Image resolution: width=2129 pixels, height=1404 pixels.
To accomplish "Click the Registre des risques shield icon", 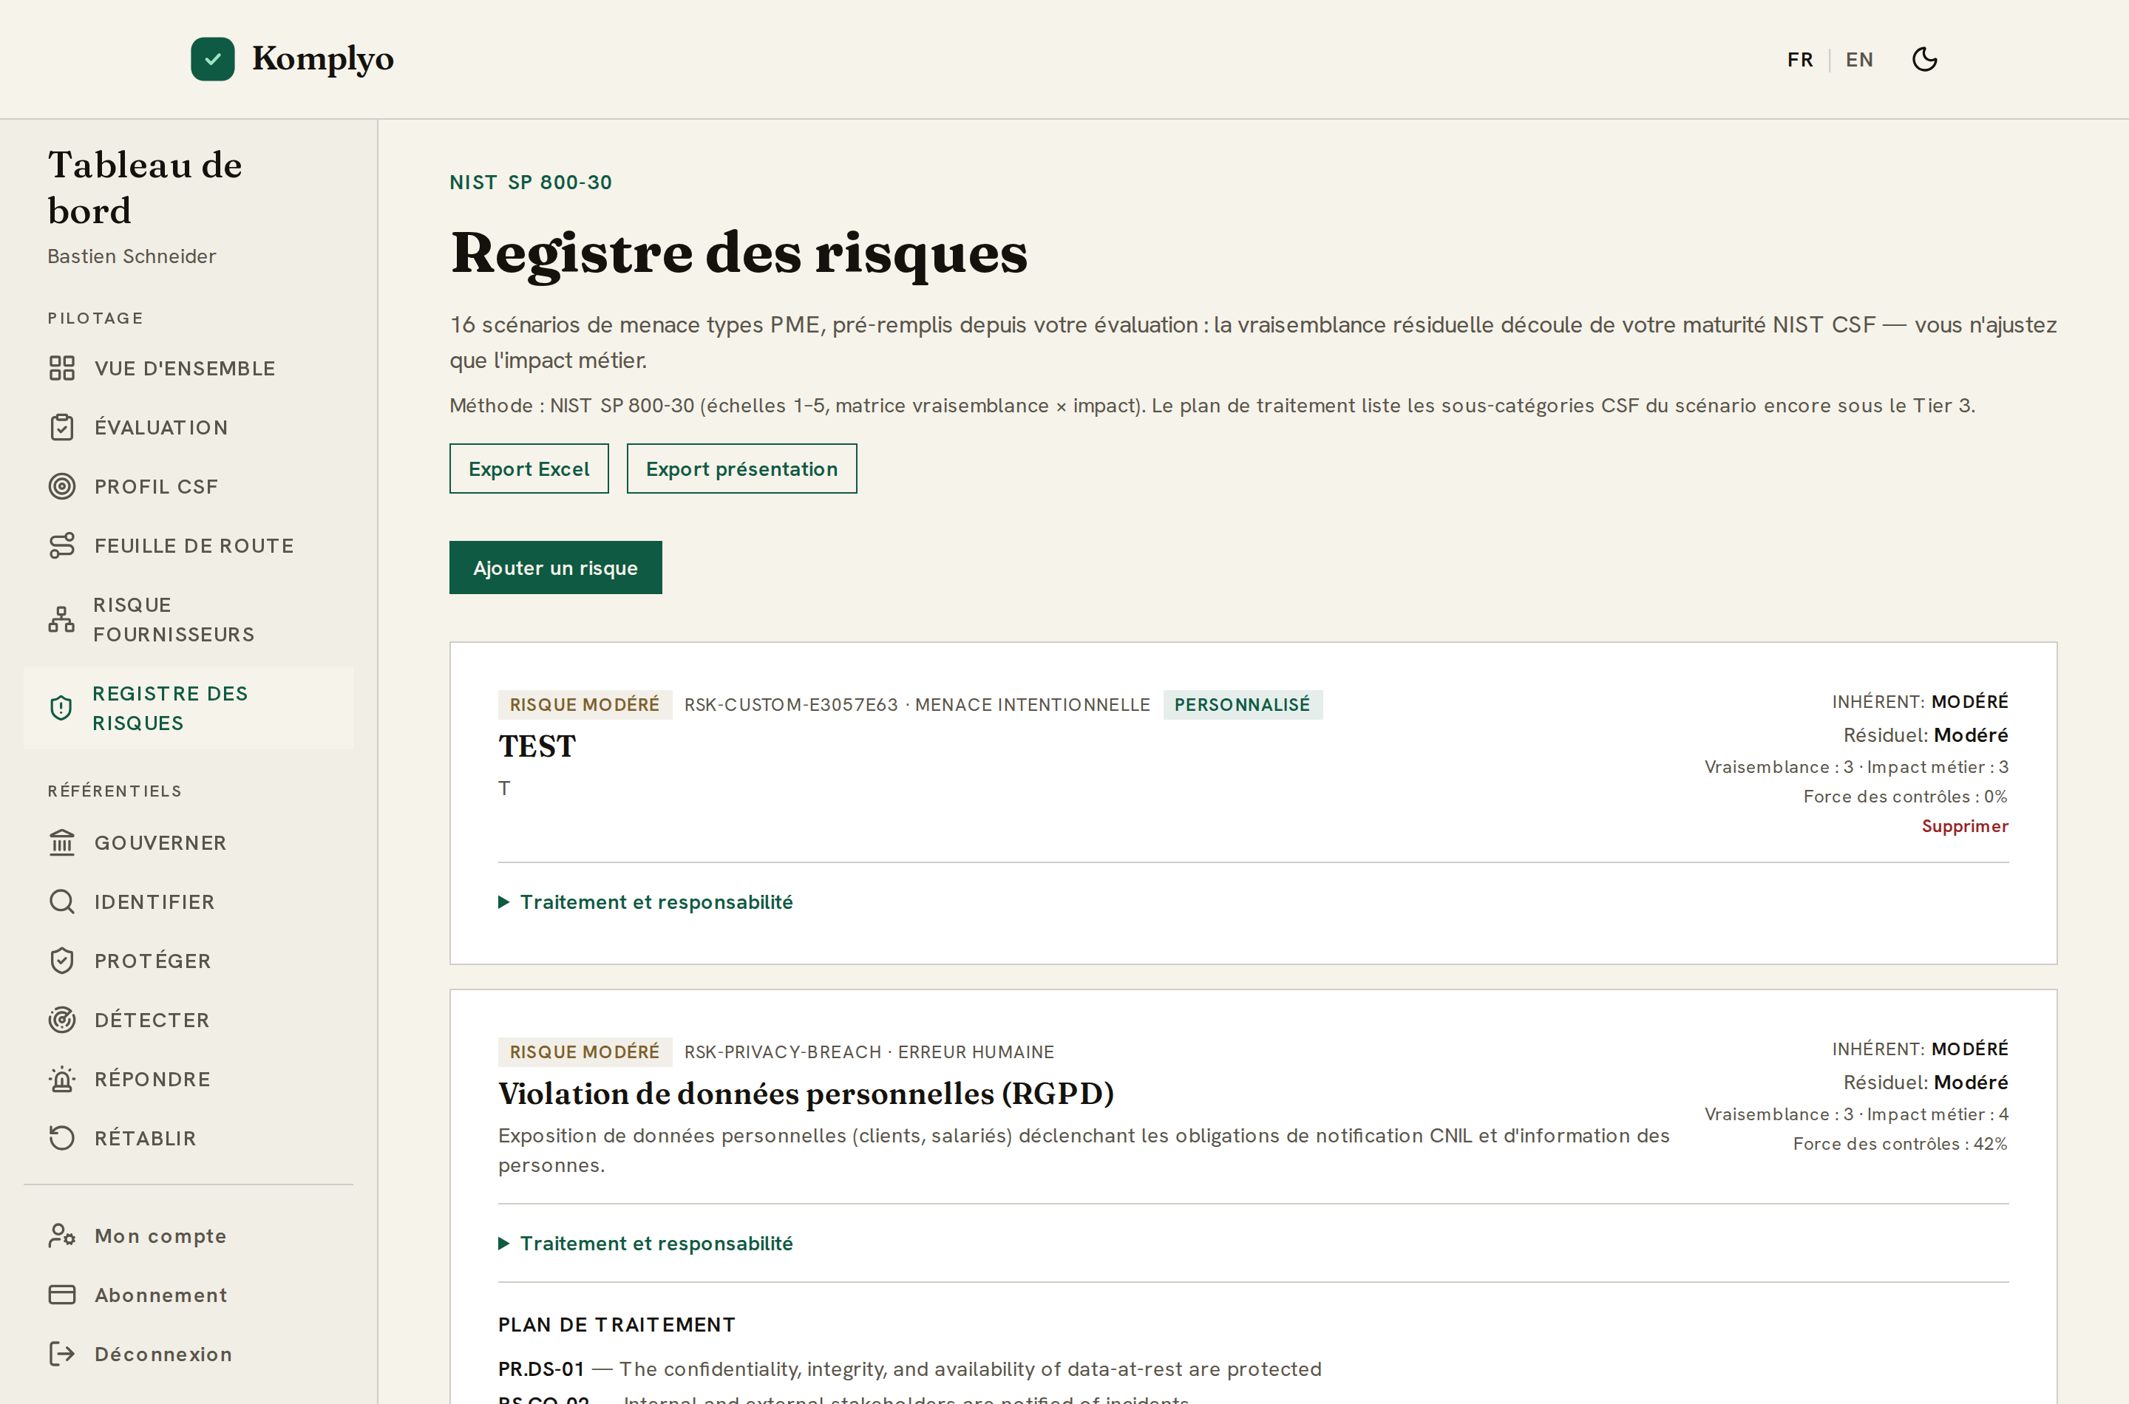I will coord(61,708).
